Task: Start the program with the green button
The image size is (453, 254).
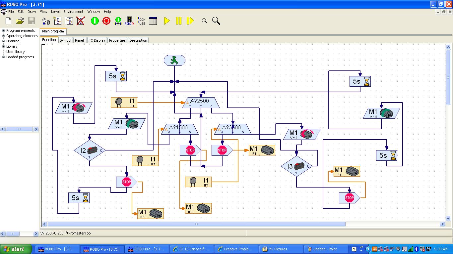Action: click(x=95, y=21)
